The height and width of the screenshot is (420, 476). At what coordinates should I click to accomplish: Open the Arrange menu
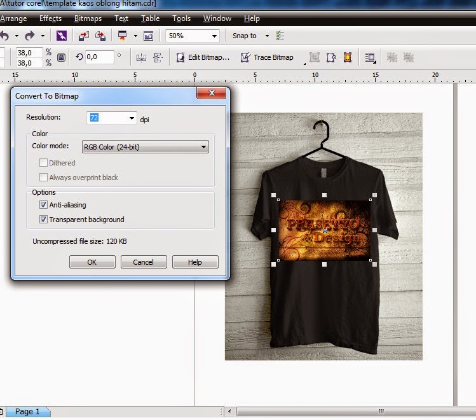[x=13, y=18]
